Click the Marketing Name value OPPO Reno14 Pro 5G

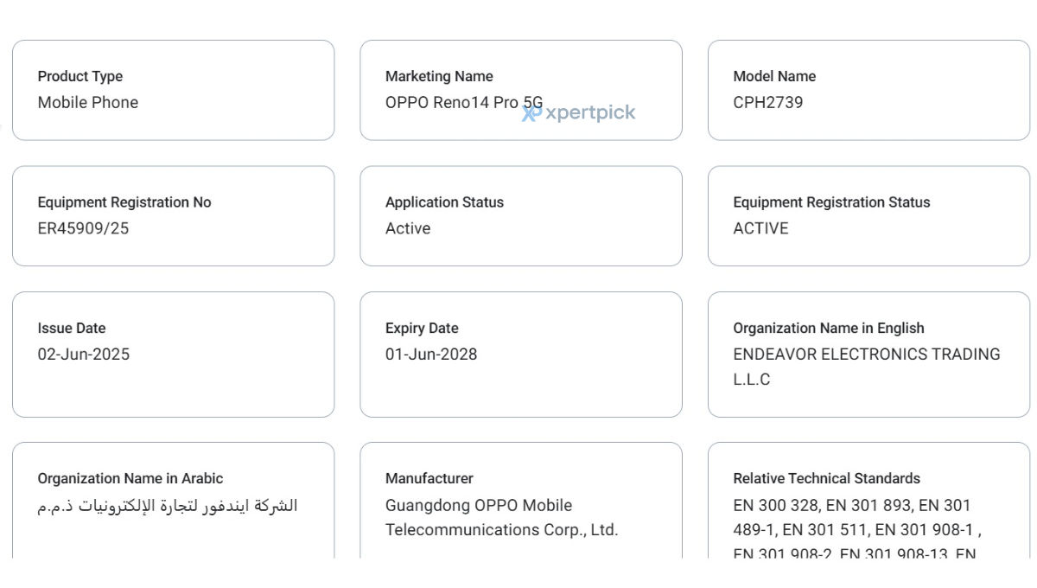coord(464,102)
